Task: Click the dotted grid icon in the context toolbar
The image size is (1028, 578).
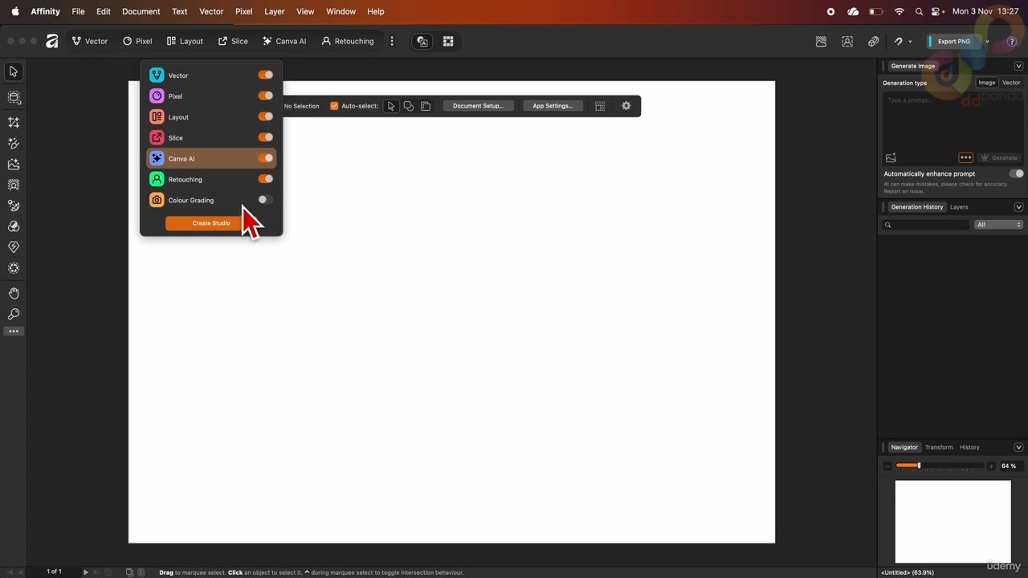Action: (x=600, y=106)
